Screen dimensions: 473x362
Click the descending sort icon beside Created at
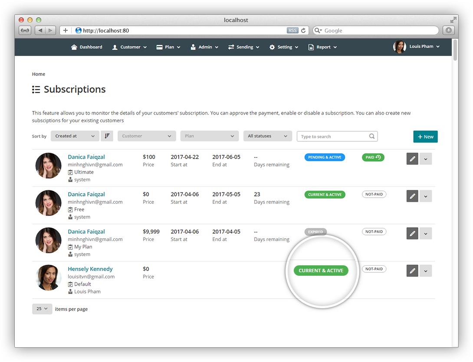point(107,136)
